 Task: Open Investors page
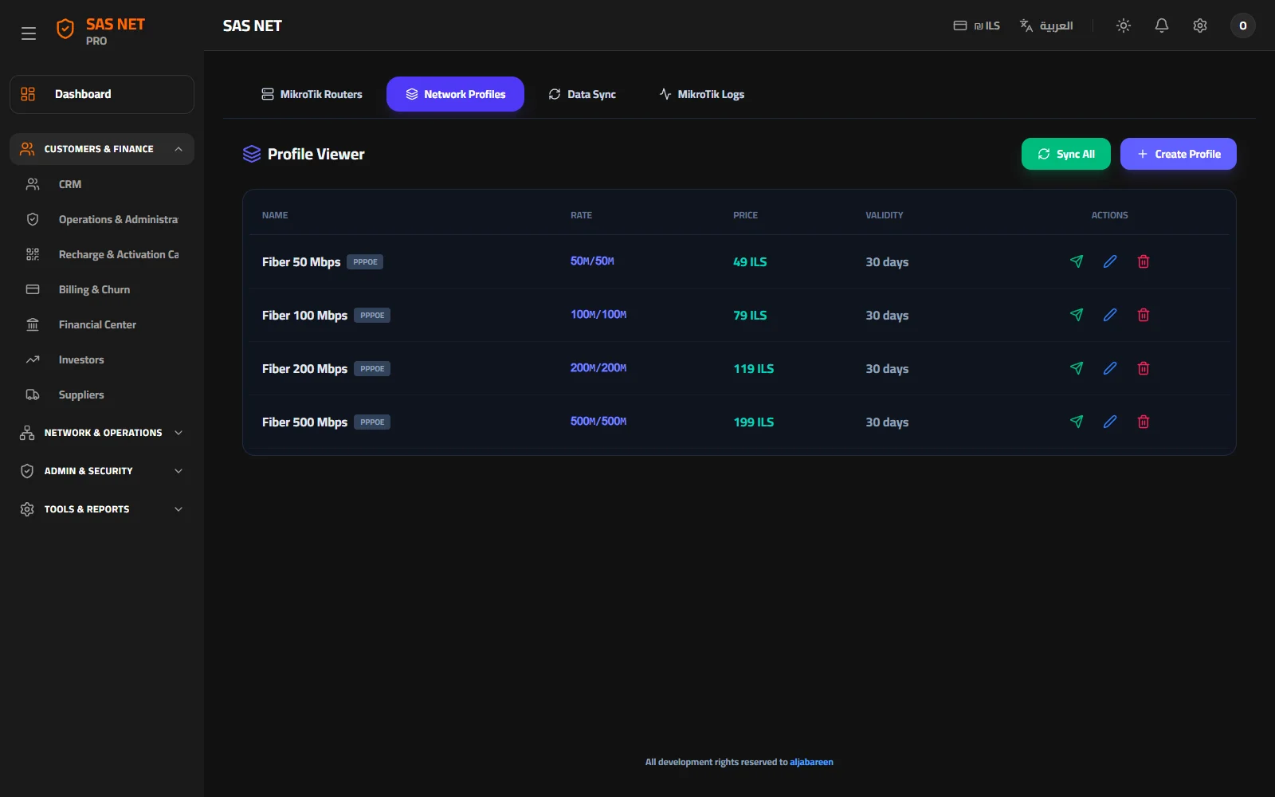tap(102, 359)
